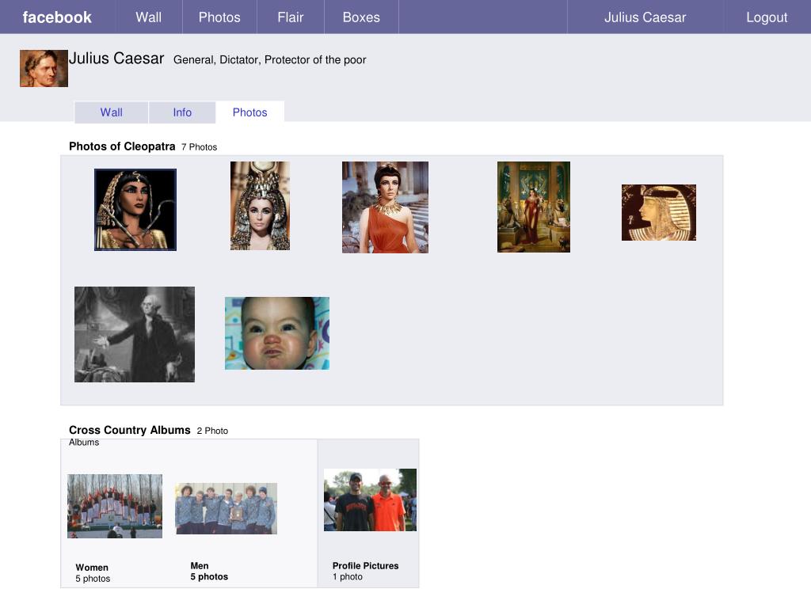The width and height of the screenshot is (811, 608).
Task: Open the Cleopatra photo with golden headdress
Action: pyautogui.click(x=260, y=206)
